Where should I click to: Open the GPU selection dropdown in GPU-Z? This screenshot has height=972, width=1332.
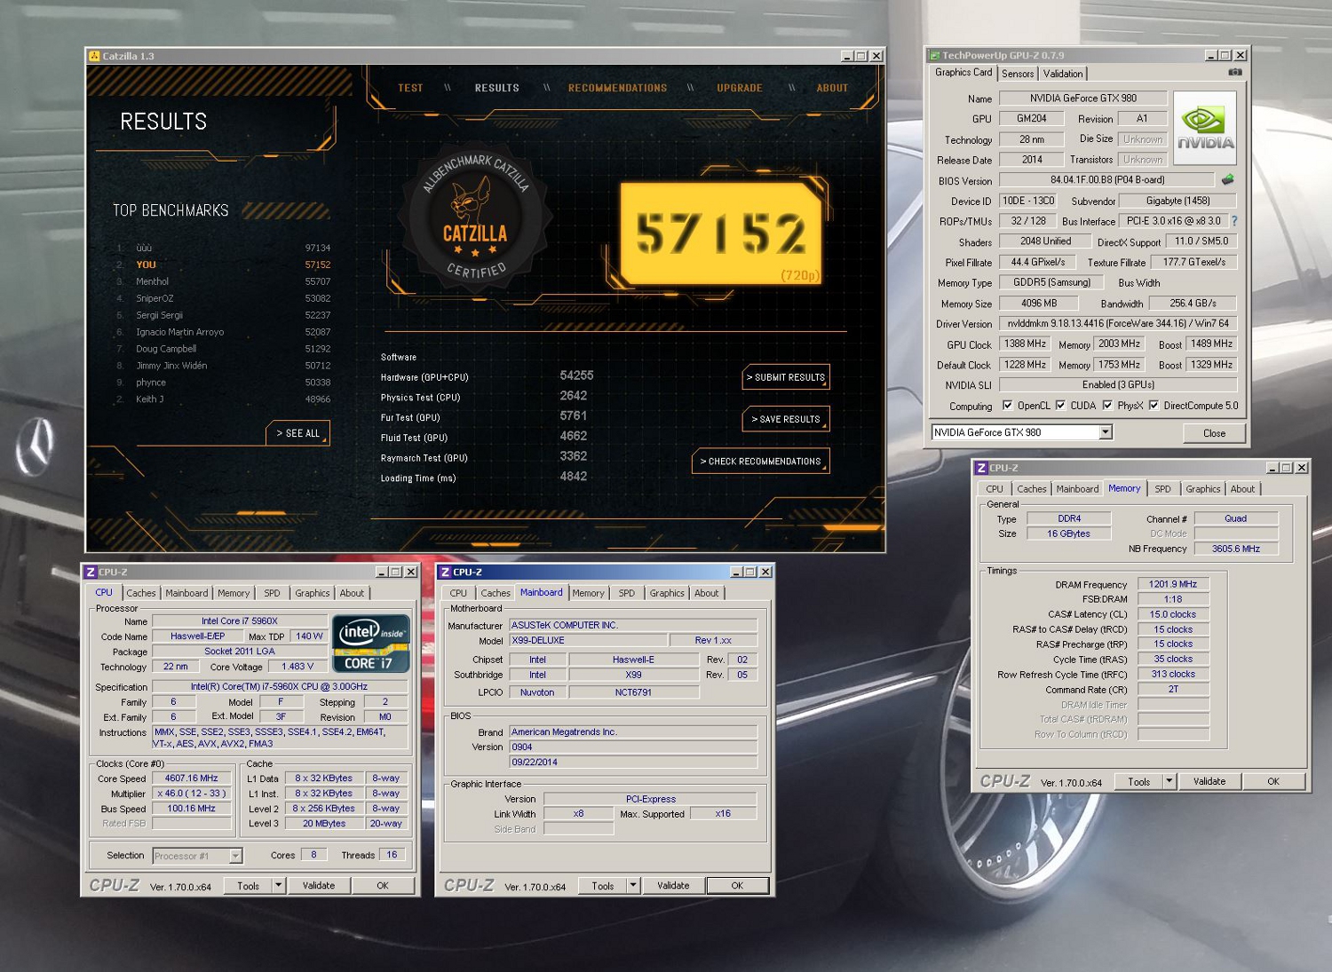1106,432
